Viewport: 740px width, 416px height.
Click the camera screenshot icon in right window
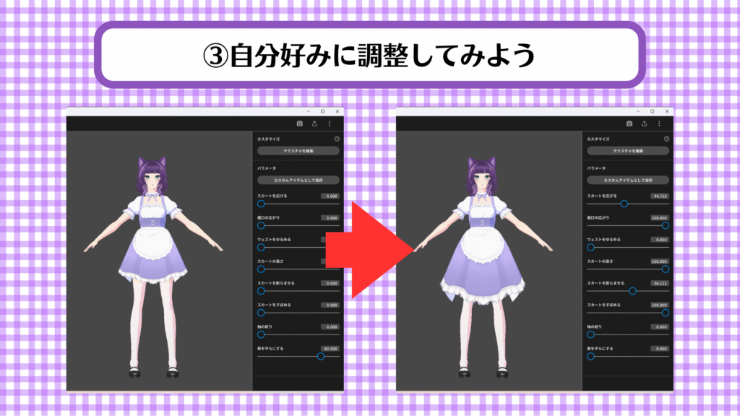pos(629,123)
